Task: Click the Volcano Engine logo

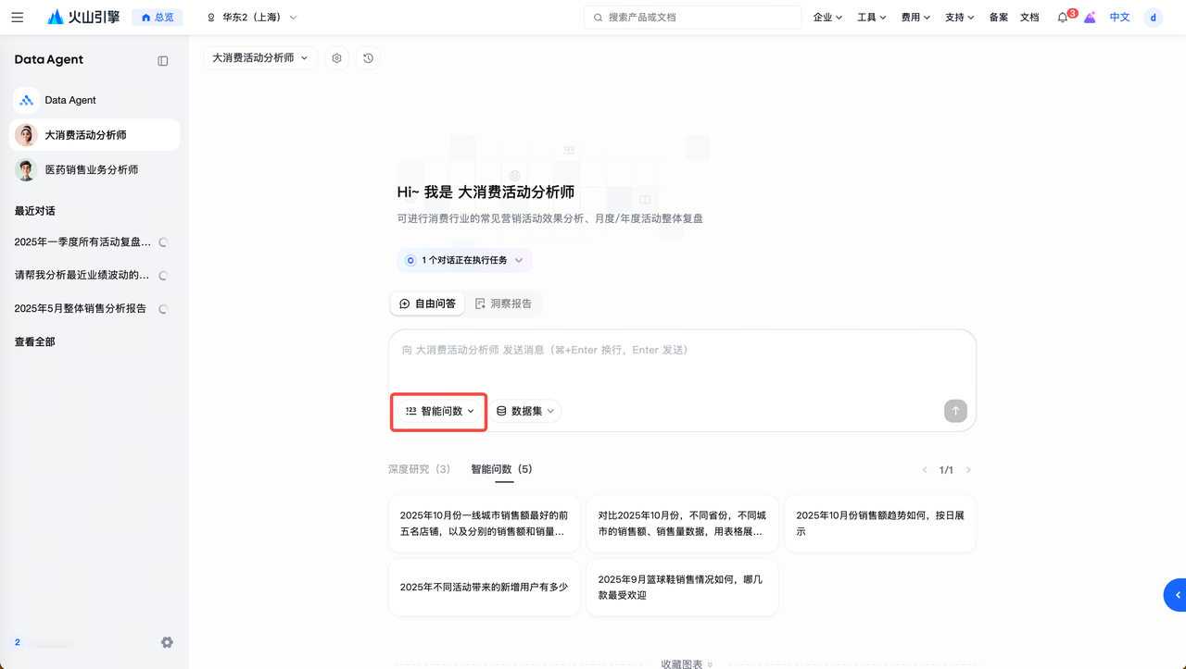Action: tap(83, 18)
